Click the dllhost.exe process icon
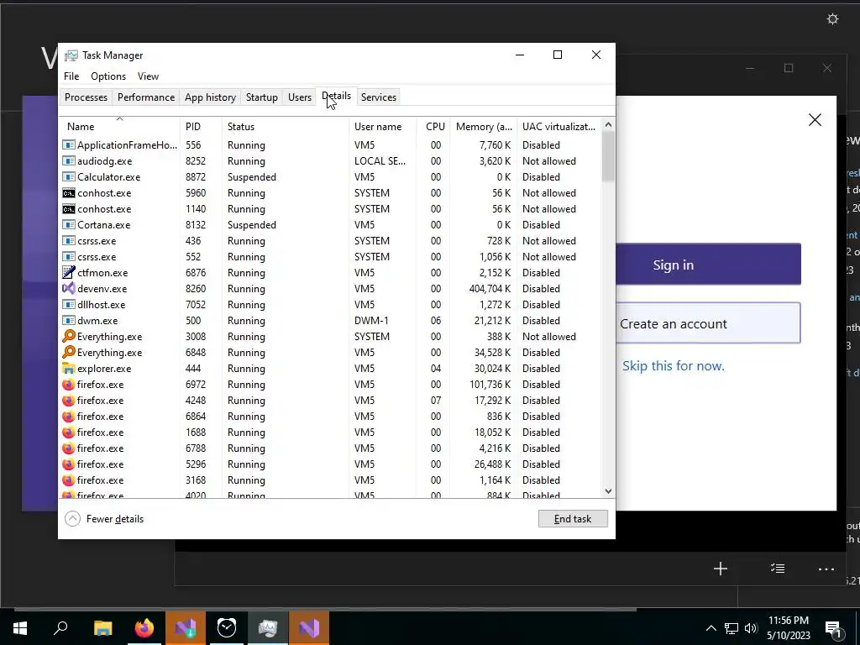 click(x=69, y=304)
